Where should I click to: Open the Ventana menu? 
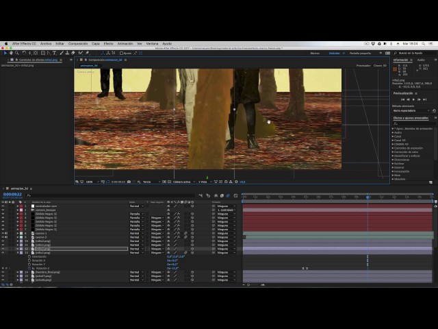pos(152,44)
